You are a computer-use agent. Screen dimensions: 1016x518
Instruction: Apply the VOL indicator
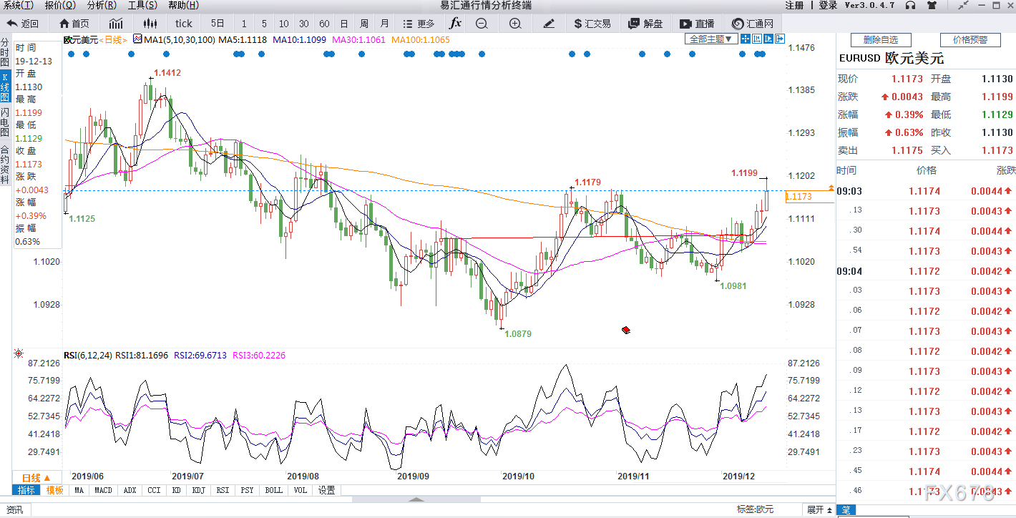(x=300, y=490)
